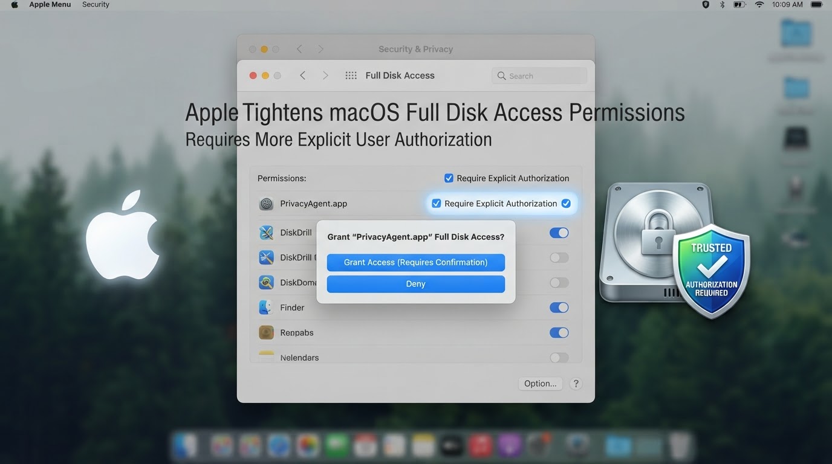Image resolution: width=832 pixels, height=464 pixels.
Task: Turn on the Nelendars toggle
Action: 559,358
